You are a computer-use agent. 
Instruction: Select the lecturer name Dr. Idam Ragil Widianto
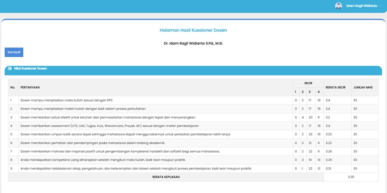tap(193, 43)
